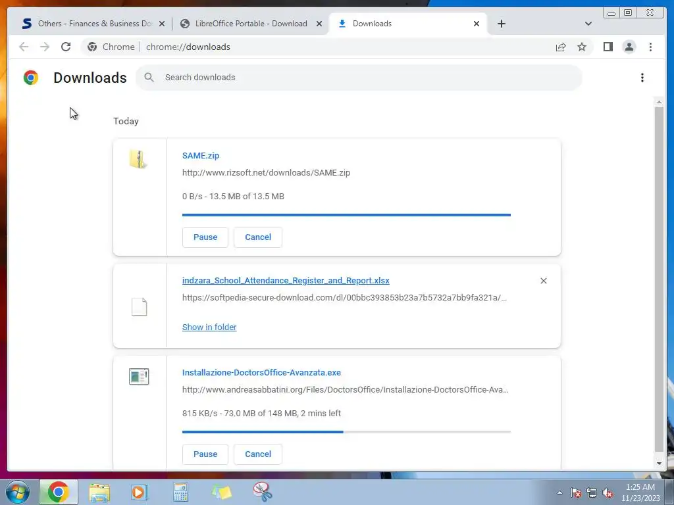Launch Windows Media Player from taskbar
674x505 pixels.
(139, 492)
